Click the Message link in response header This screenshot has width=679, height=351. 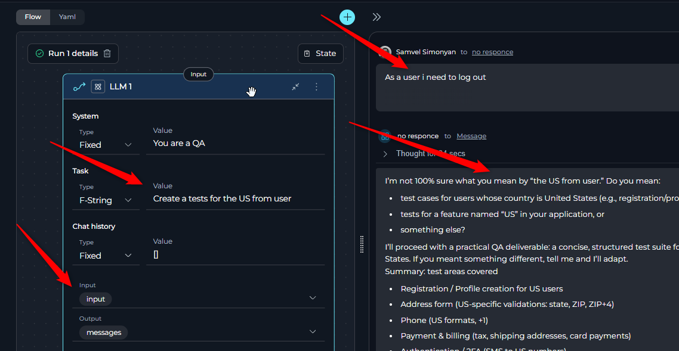[x=471, y=136]
